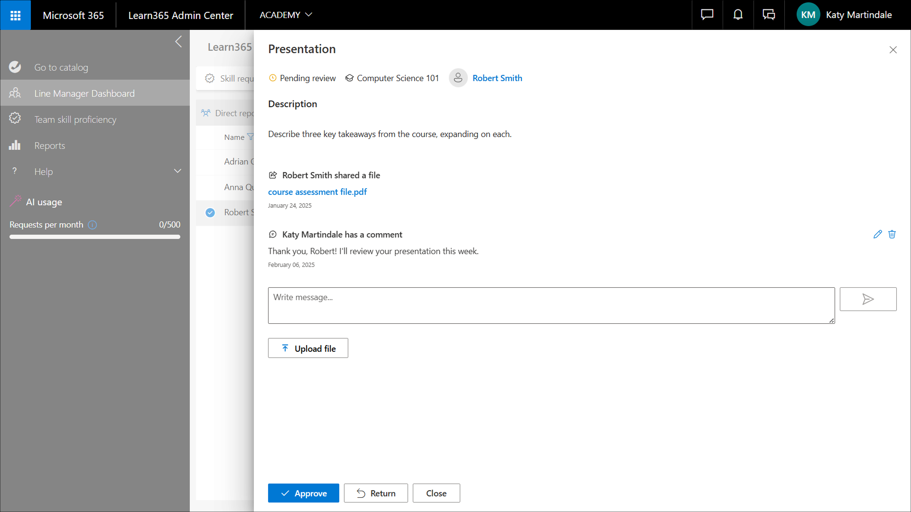
Task: Click the edit comment pencil icon
Action: (877, 234)
